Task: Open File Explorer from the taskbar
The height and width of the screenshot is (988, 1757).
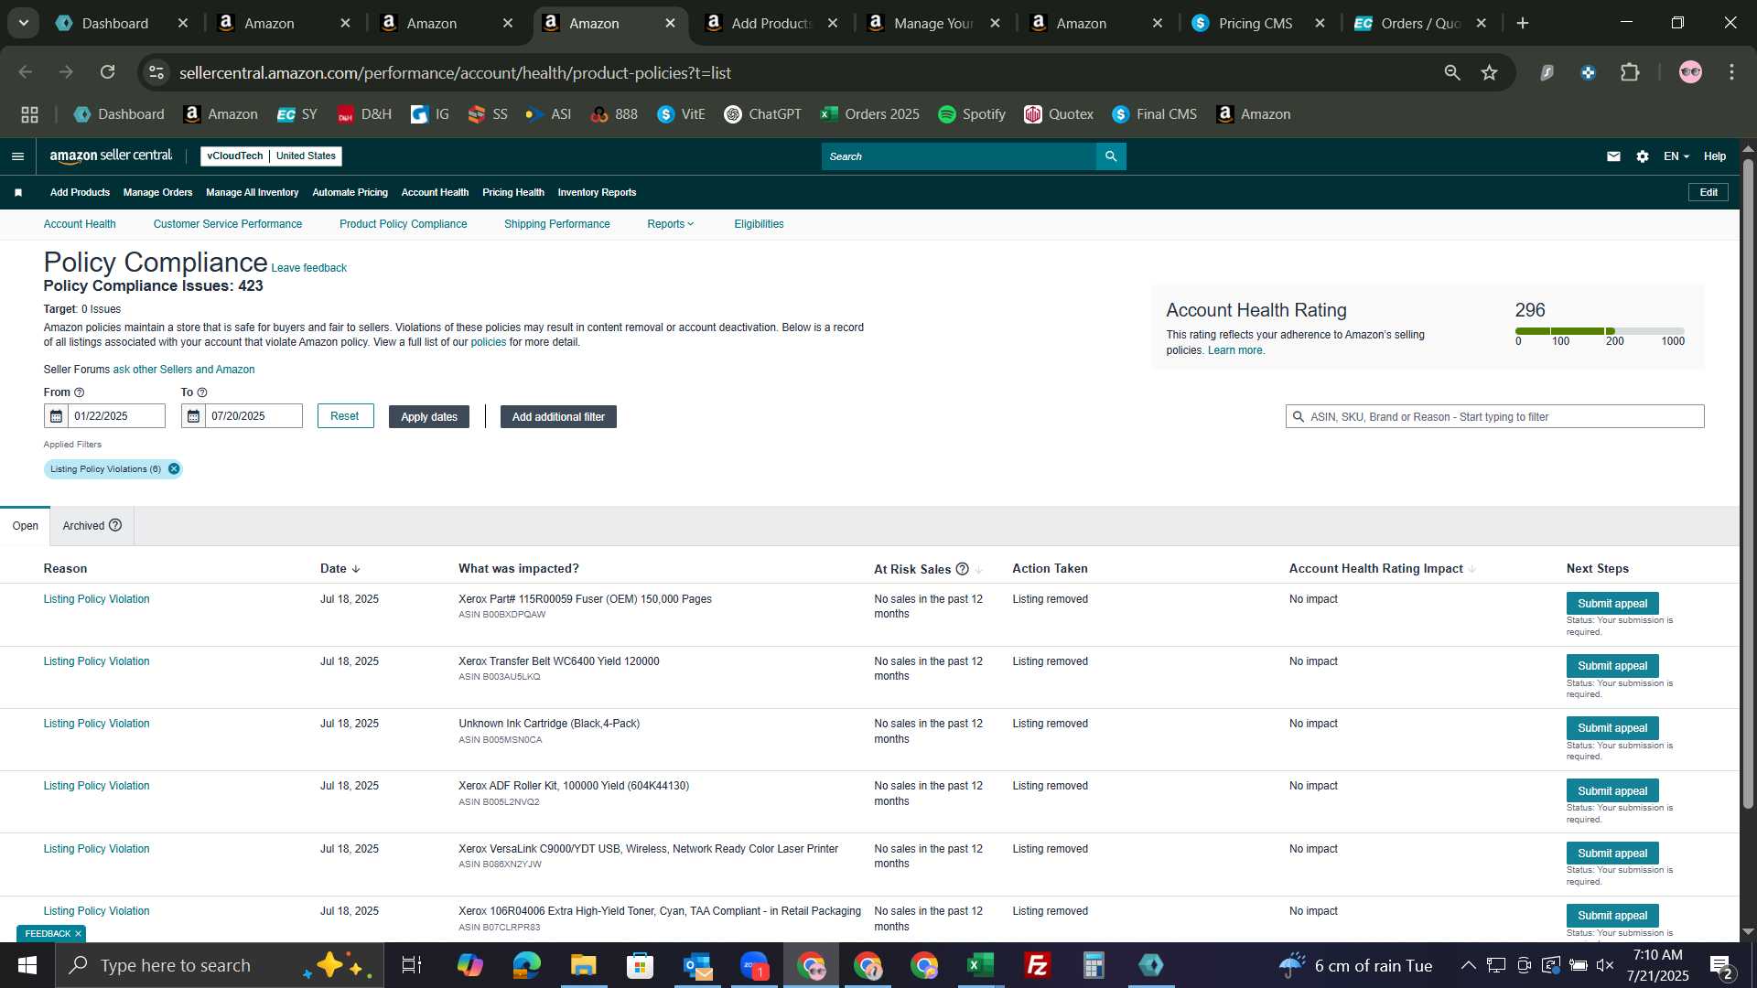Action: tap(583, 965)
